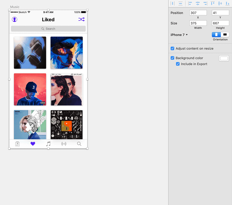Click the align bottom edges icon
This screenshot has height=205, width=232.
228,3
